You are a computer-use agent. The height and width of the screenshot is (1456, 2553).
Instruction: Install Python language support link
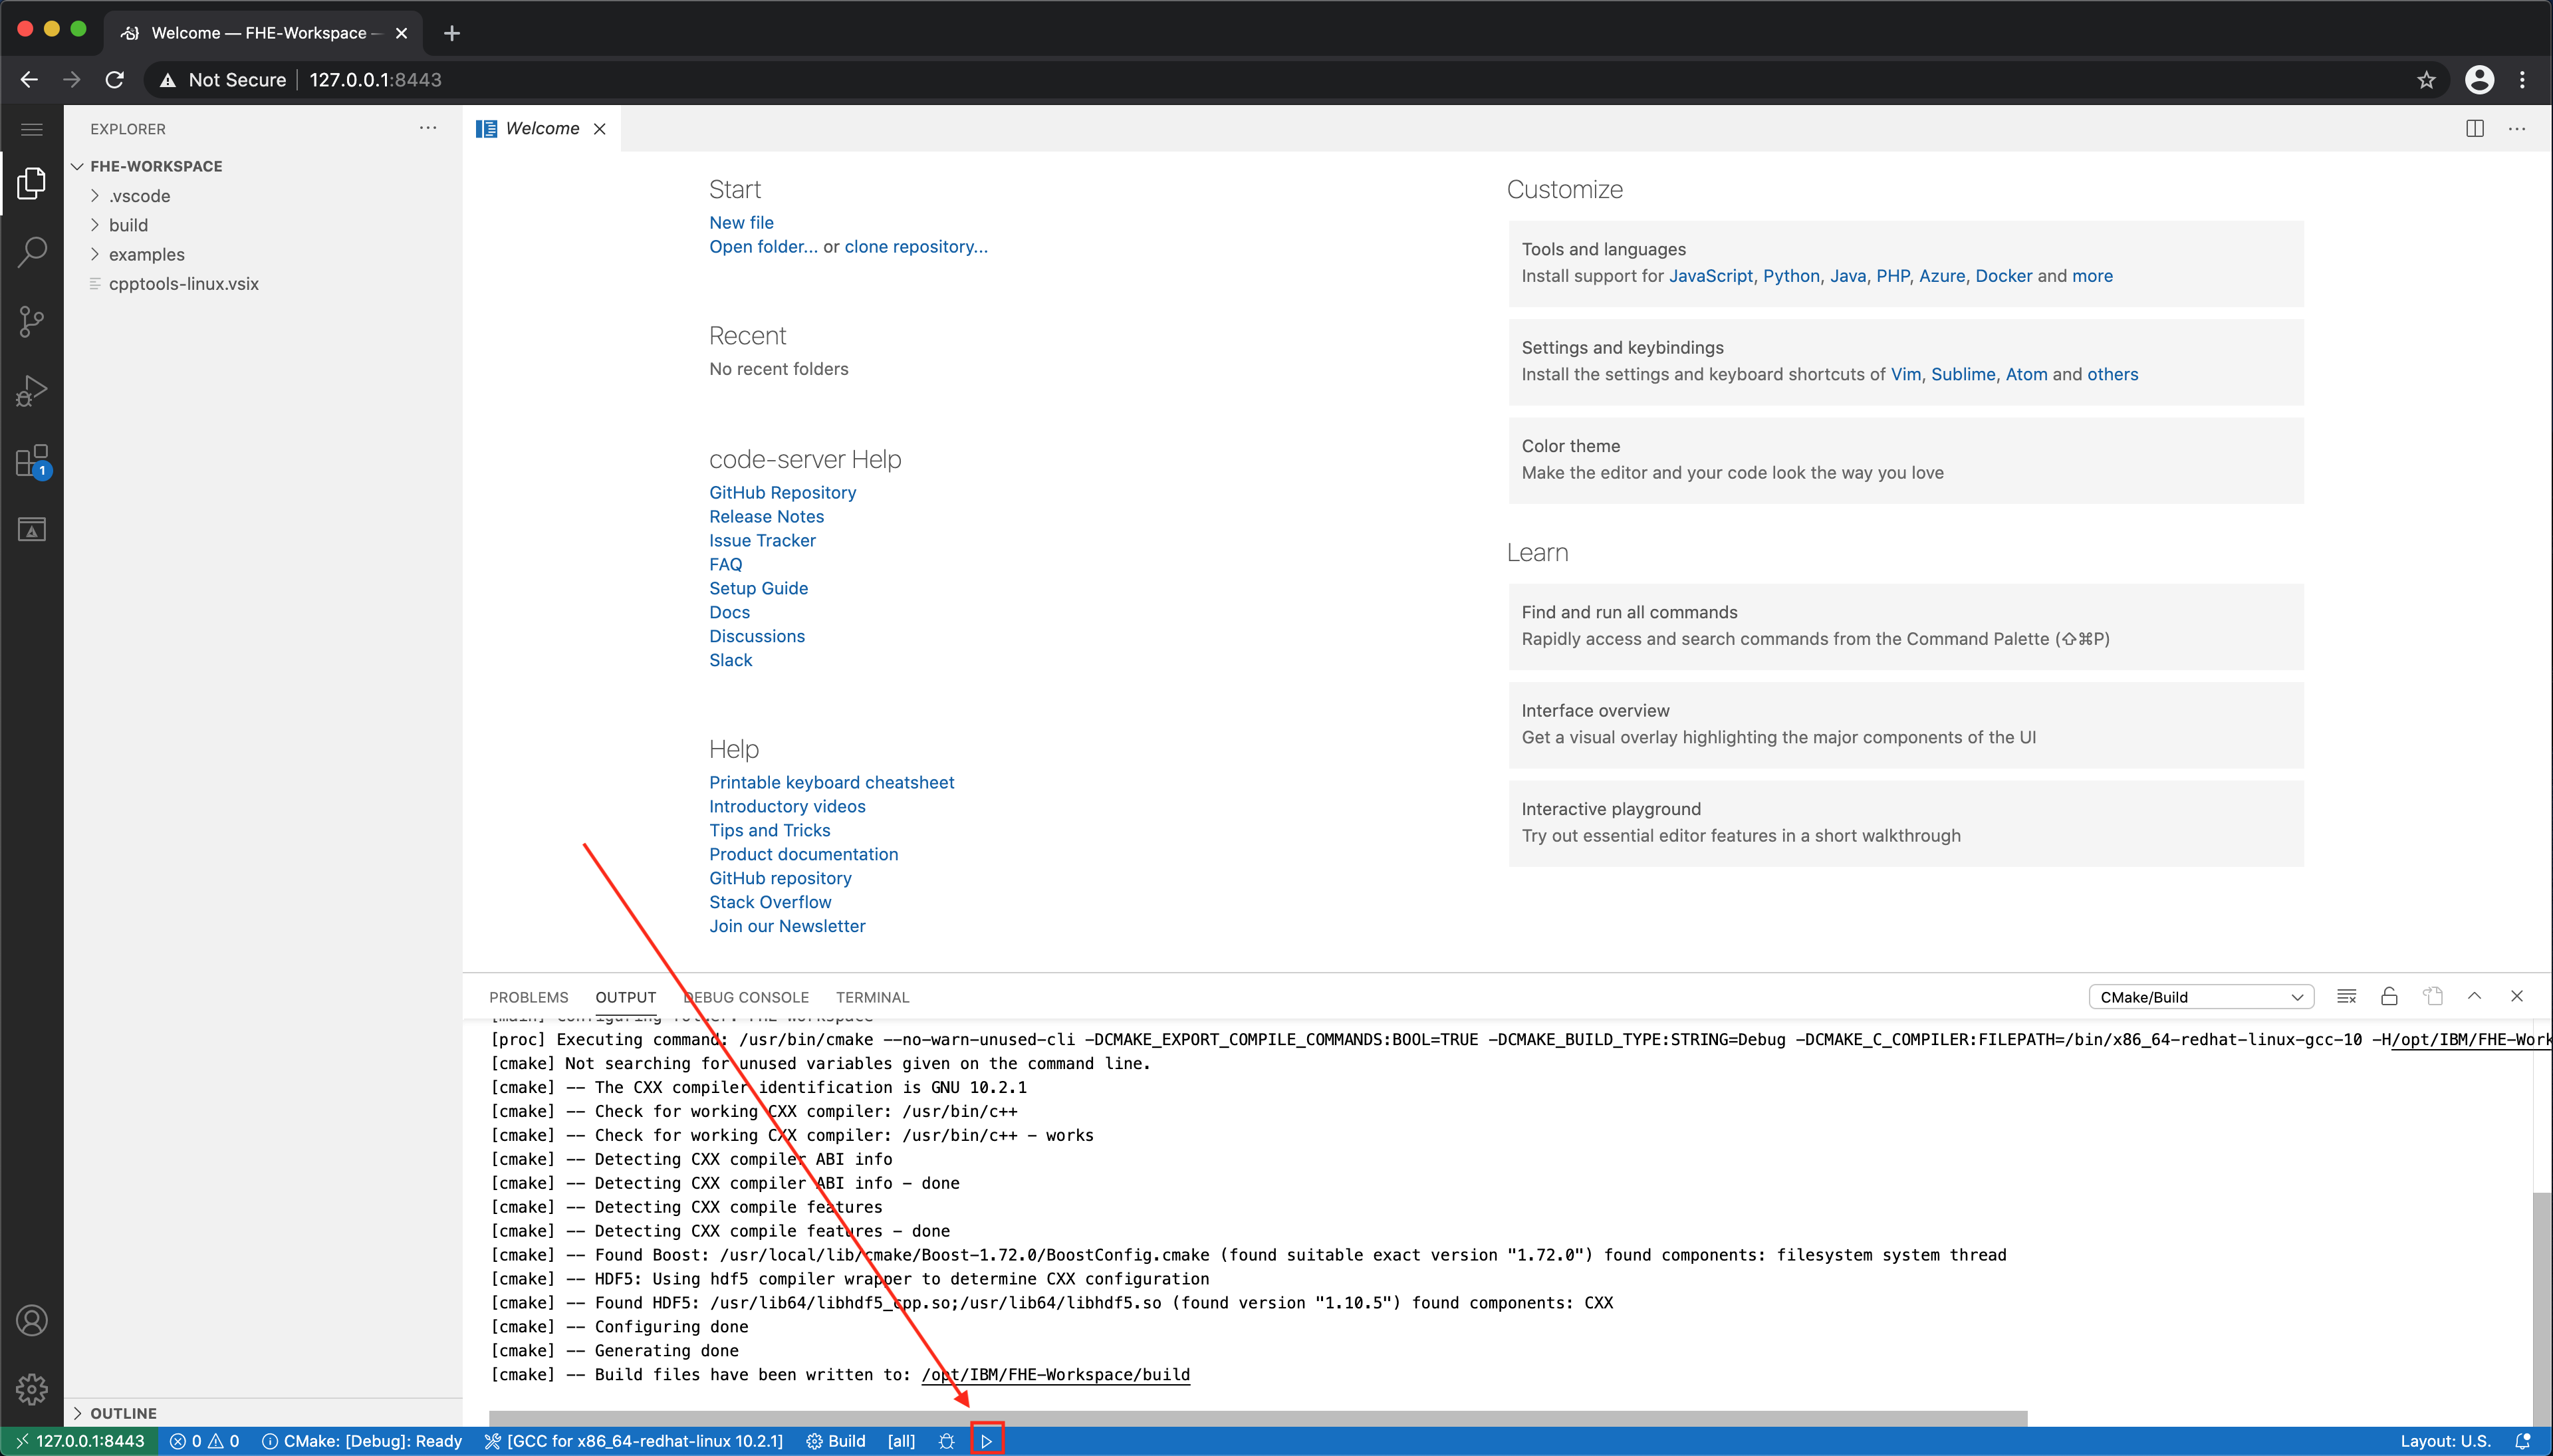click(x=1790, y=276)
